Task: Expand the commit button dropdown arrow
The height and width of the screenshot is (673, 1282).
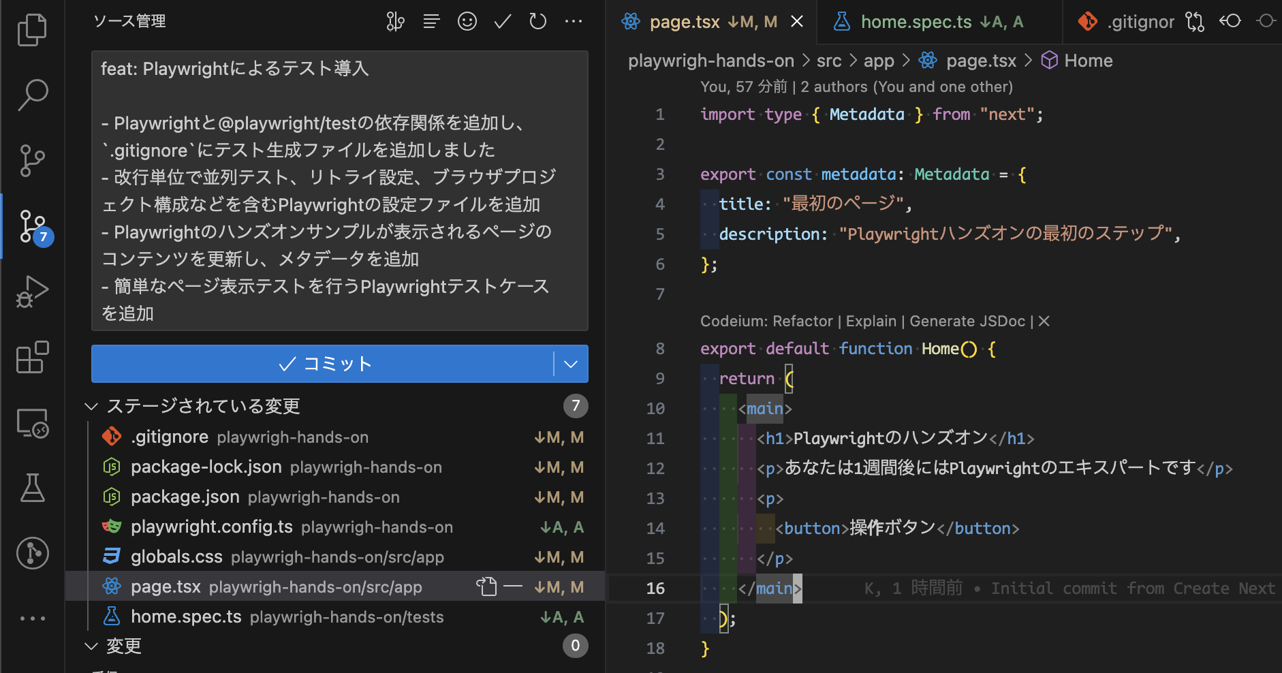Action: pyautogui.click(x=569, y=364)
